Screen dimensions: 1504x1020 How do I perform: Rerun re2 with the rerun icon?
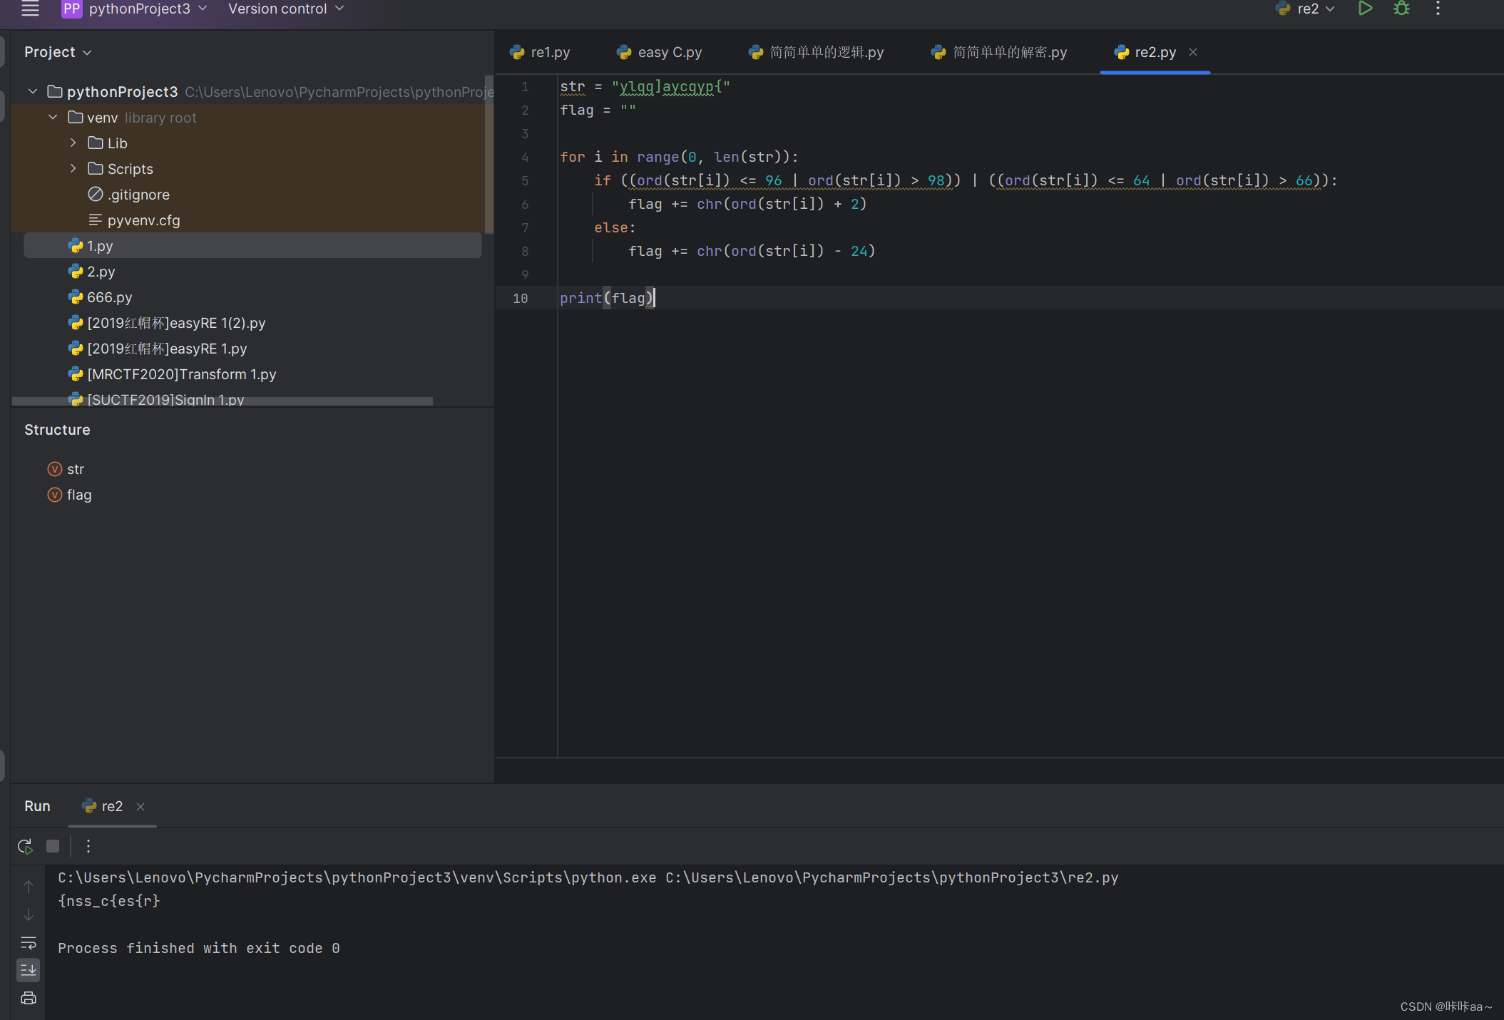pos(25,846)
